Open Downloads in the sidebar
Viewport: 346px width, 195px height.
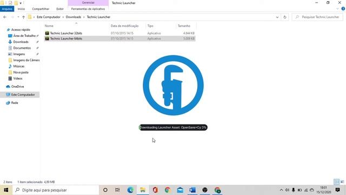pyautogui.click(x=21, y=42)
